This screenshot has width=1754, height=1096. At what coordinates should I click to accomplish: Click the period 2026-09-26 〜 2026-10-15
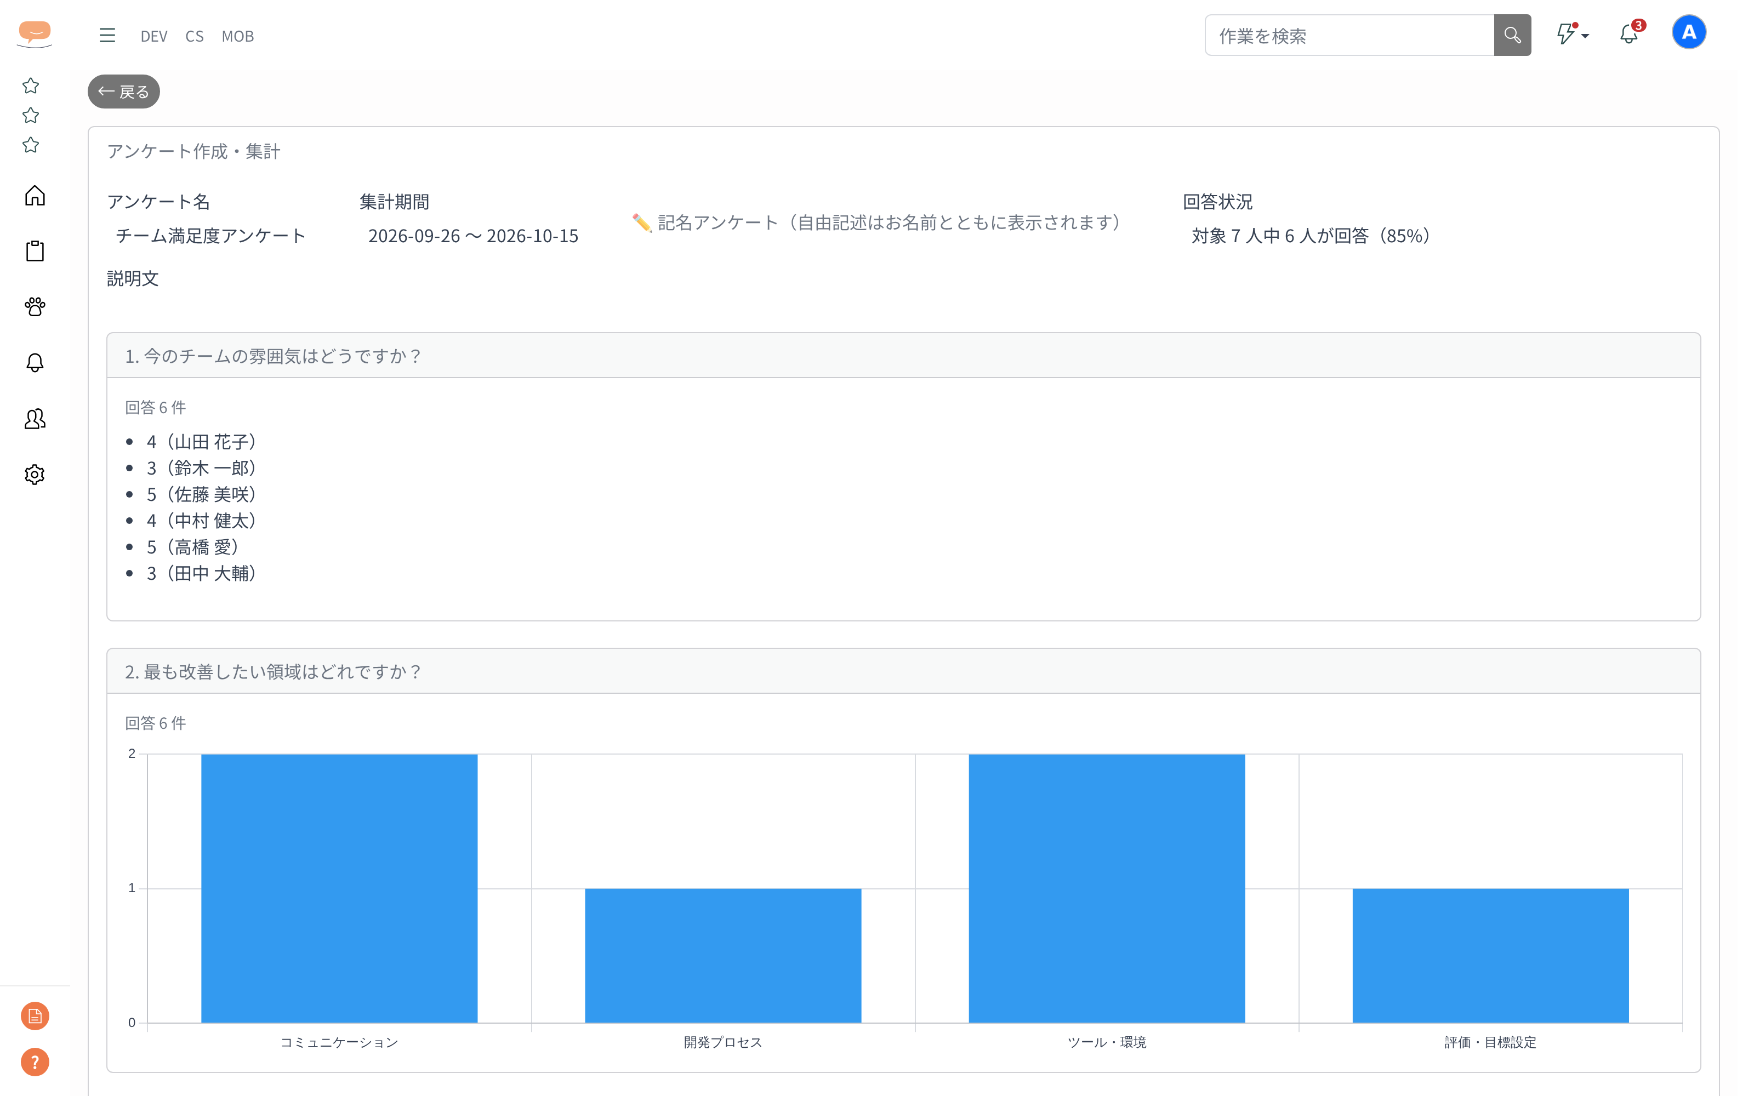pyautogui.click(x=473, y=236)
